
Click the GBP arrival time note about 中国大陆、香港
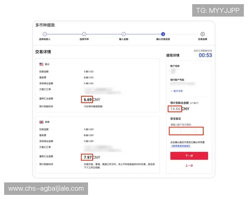tap(119, 166)
